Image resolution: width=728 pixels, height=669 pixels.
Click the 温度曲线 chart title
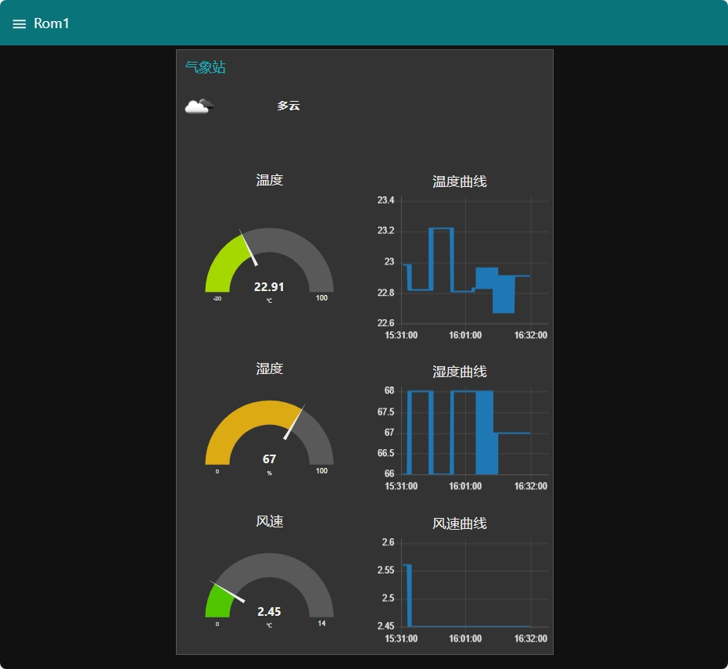point(460,182)
